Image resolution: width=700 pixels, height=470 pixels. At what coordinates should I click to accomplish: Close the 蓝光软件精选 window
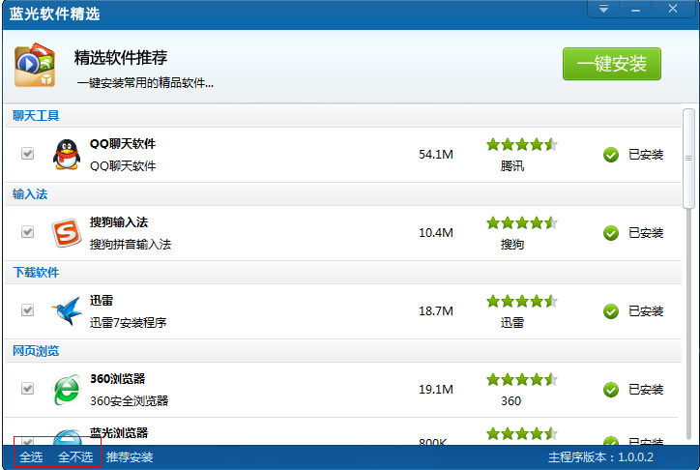673,9
